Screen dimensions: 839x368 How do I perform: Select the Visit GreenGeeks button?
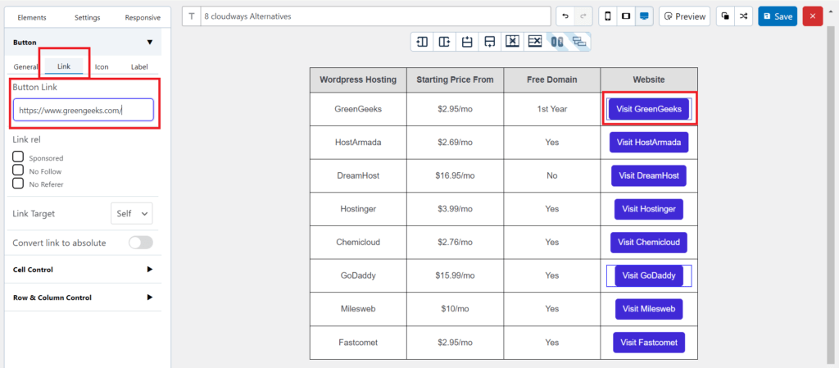point(649,108)
